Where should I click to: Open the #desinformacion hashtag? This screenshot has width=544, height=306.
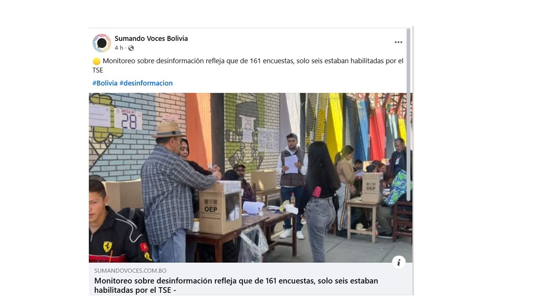146,83
